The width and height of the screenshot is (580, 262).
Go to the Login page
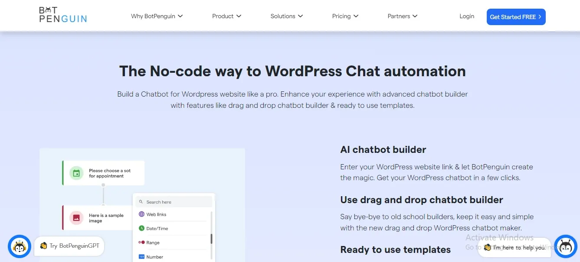pos(467,16)
